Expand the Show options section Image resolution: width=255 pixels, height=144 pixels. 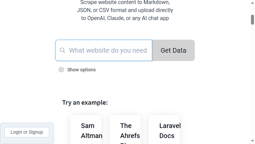[81, 70]
